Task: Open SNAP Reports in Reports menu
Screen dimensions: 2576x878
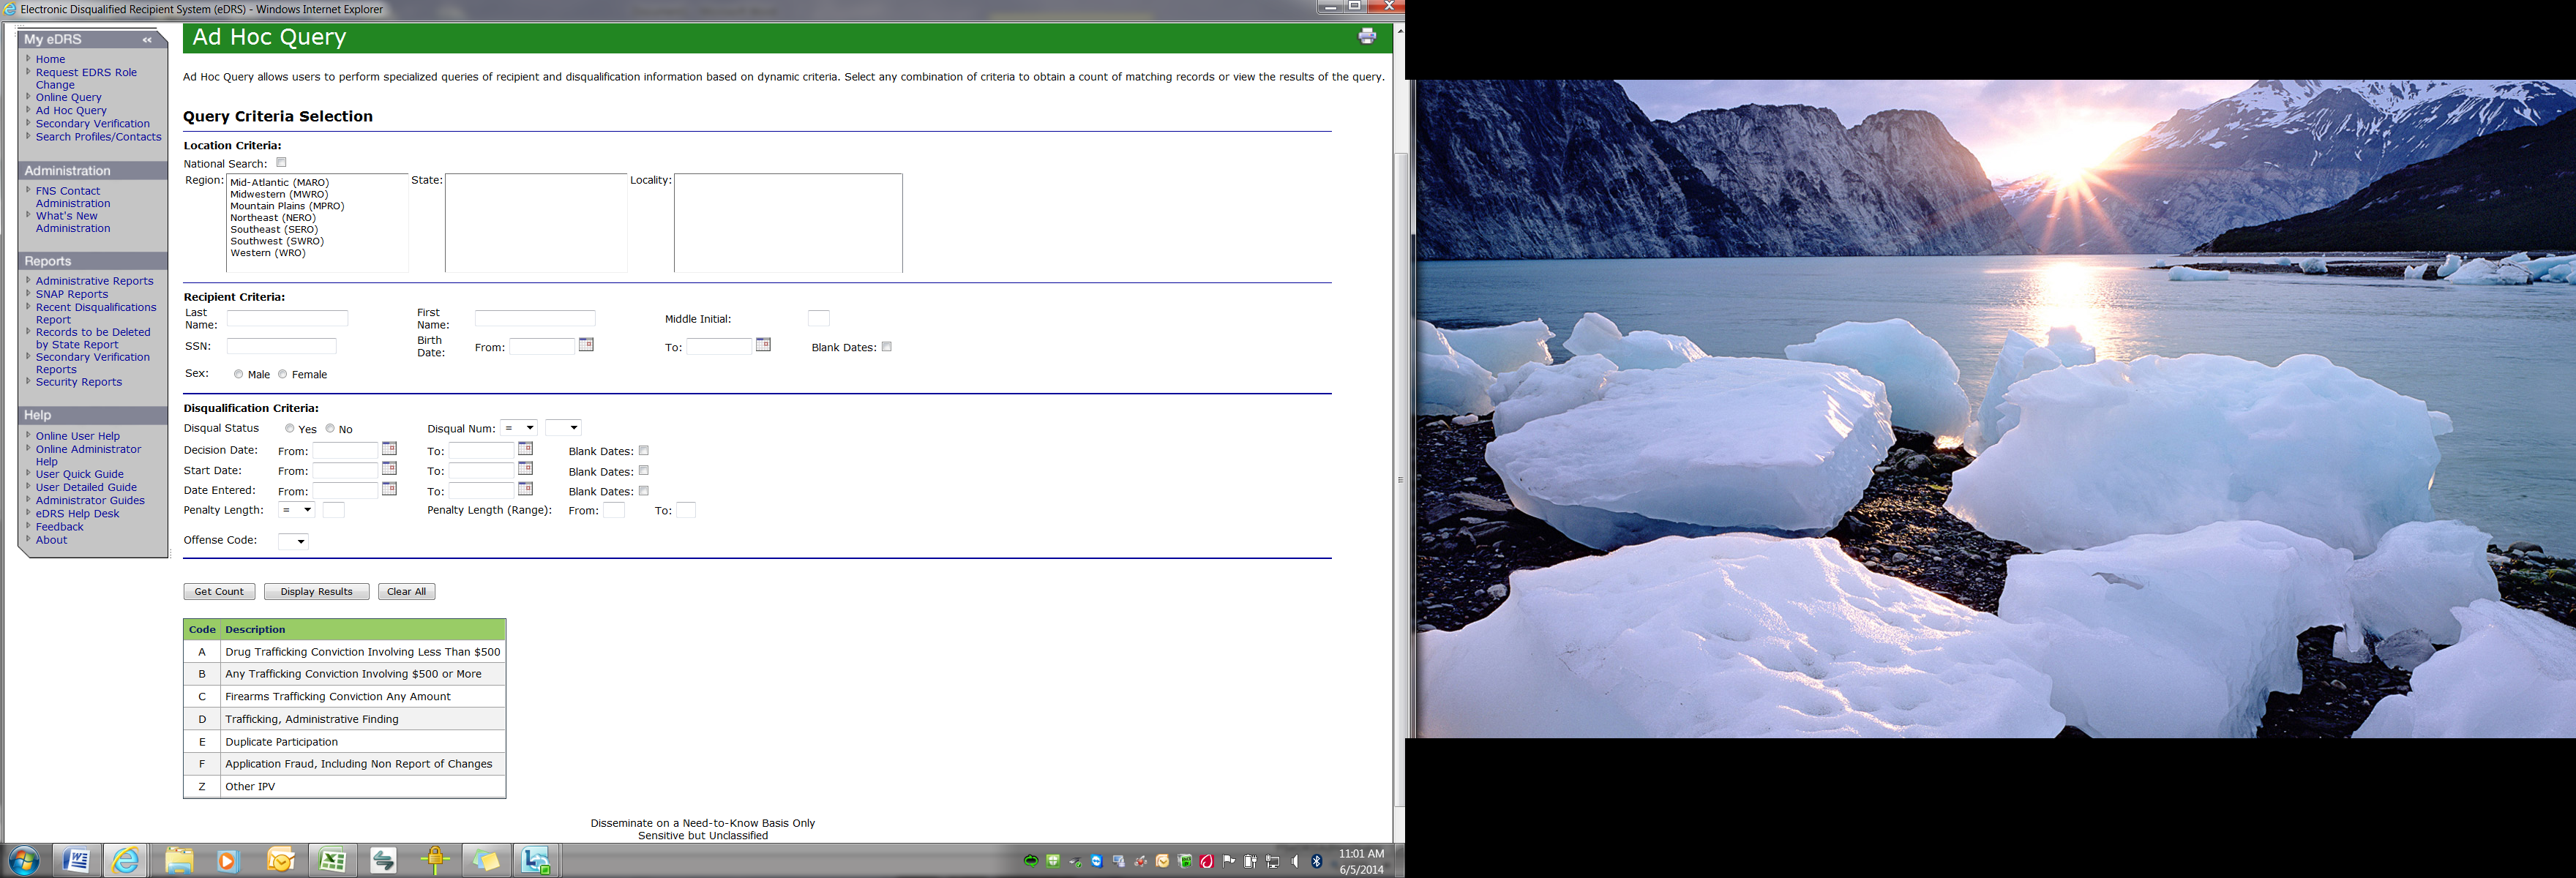Action: pyautogui.click(x=71, y=294)
